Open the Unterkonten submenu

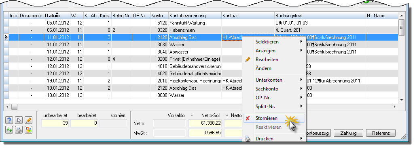click(274, 80)
